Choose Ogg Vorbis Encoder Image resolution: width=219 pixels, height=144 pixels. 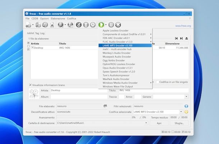(125, 61)
